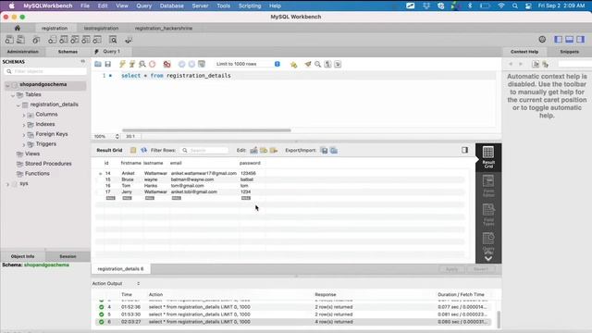Expand the sys schema node
This screenshot has width=592, height=333.
click(7, 184)
